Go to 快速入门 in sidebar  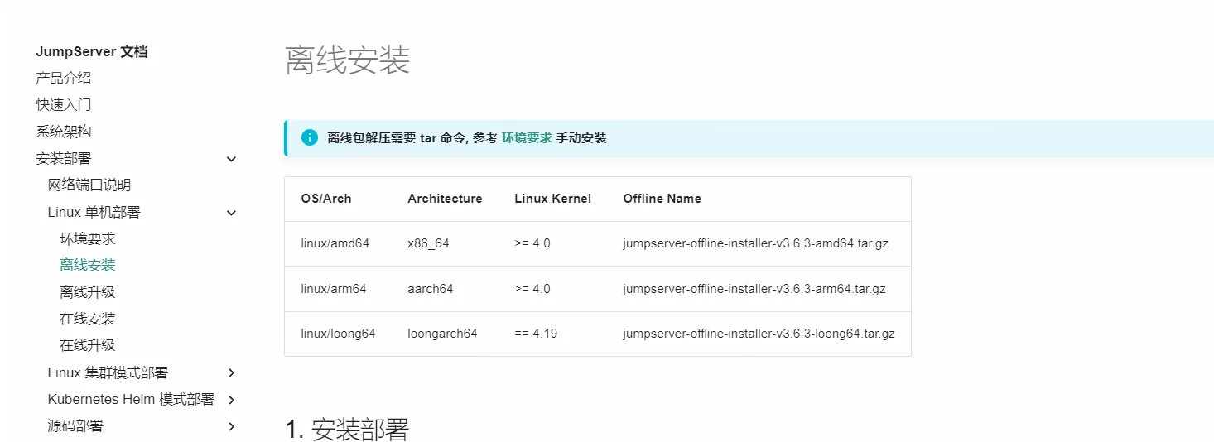pyautogui.click(x=64, y=104)
